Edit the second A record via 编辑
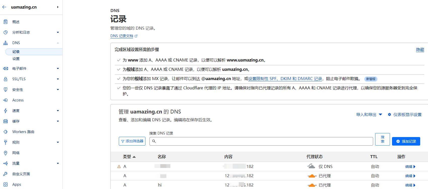Viewport: 428px width, 189px height. [x=410, y=176]
